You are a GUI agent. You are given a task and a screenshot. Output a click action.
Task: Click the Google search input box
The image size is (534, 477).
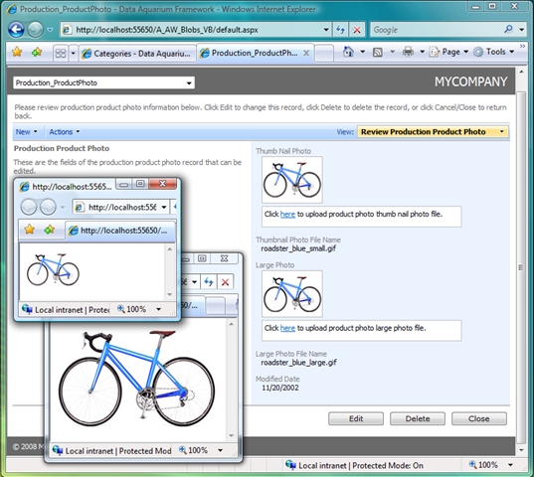tap(437, 30)
